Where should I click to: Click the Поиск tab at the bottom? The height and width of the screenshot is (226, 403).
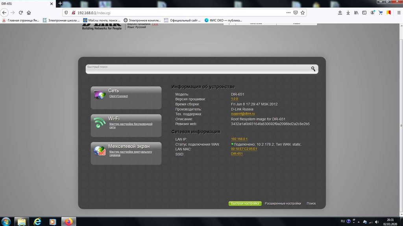311,204
